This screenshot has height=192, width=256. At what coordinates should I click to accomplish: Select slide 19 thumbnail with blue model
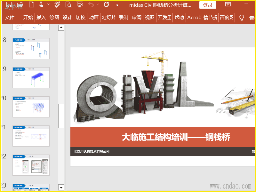(x=31, y=78)
